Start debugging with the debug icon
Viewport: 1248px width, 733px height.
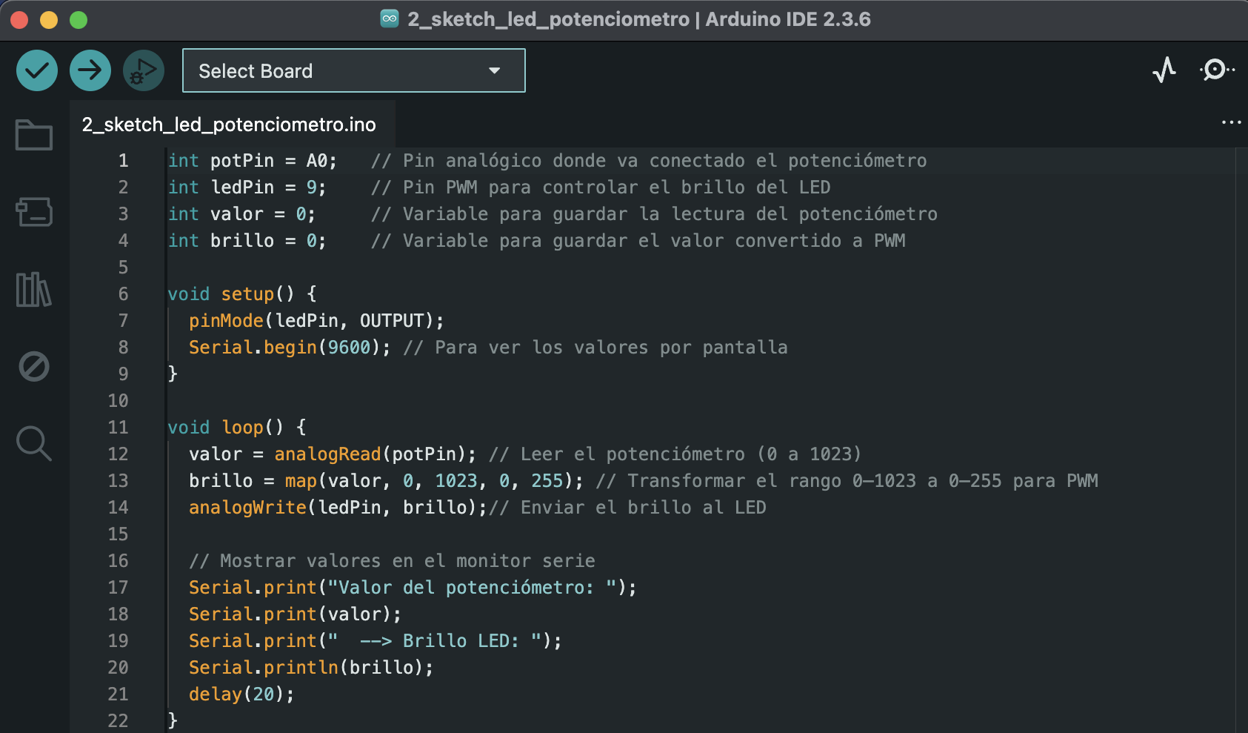tap(143, 71)
